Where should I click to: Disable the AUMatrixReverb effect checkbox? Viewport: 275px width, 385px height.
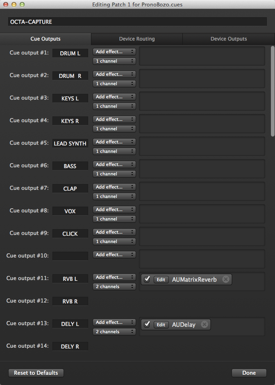click(147, 279)
